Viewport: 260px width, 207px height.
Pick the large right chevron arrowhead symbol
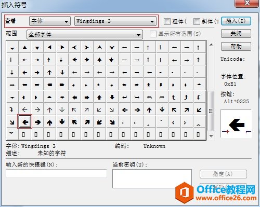click(x=87, y=47)
